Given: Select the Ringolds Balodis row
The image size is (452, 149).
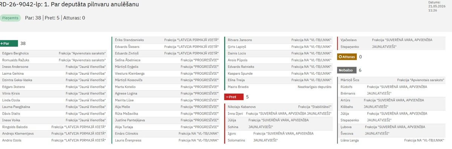Looking at the screenshot, I should tap(54, 127).
